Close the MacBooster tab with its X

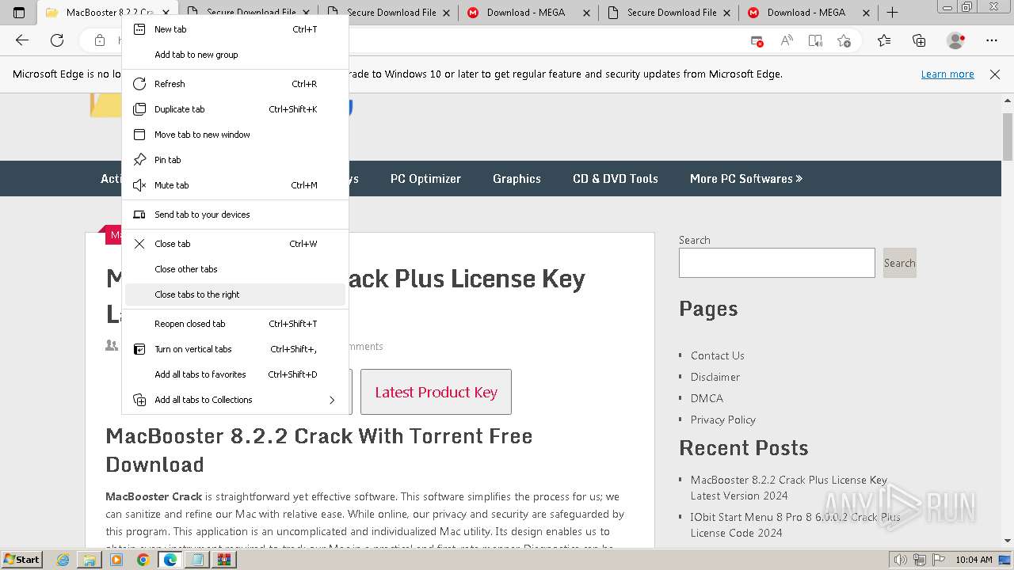(166, 13)
